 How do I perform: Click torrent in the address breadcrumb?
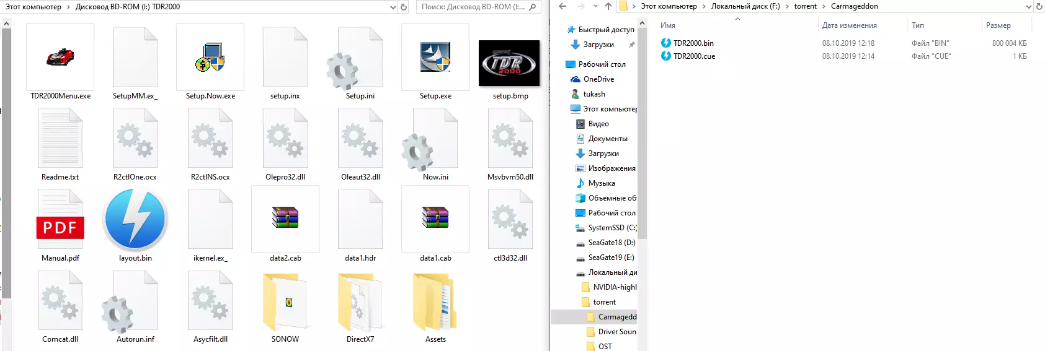(806, 6)
